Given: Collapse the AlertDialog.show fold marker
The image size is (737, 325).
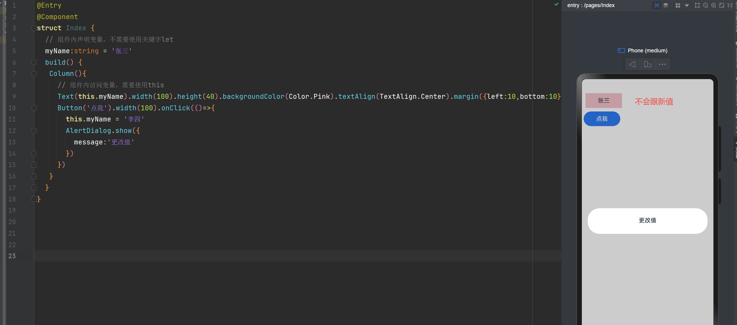Looking at the screenshot, I should pyautogui.click(x=34, y=131).
